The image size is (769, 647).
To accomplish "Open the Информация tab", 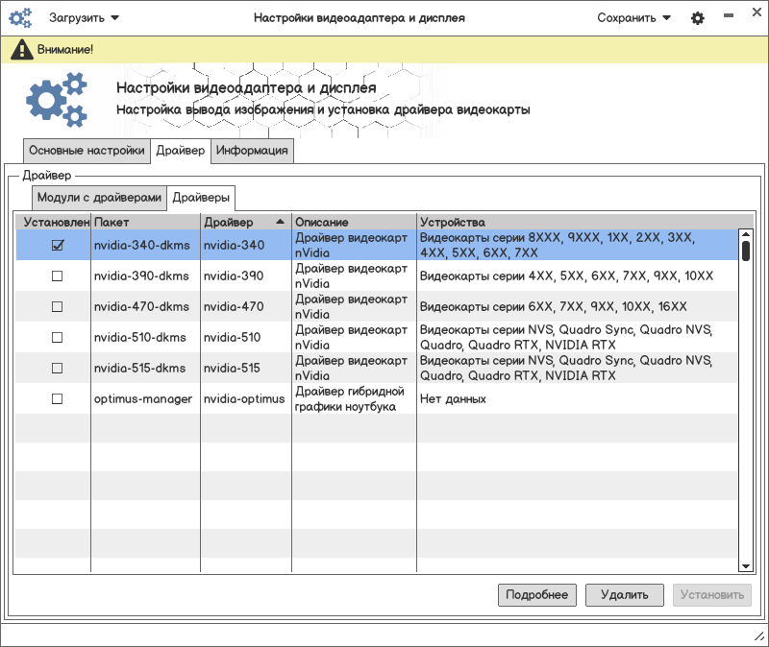I will tap(252, 151).
